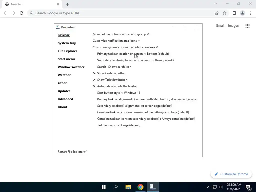
Task: Change Combine icons on primary taskbar
Action: coord(143,112)
